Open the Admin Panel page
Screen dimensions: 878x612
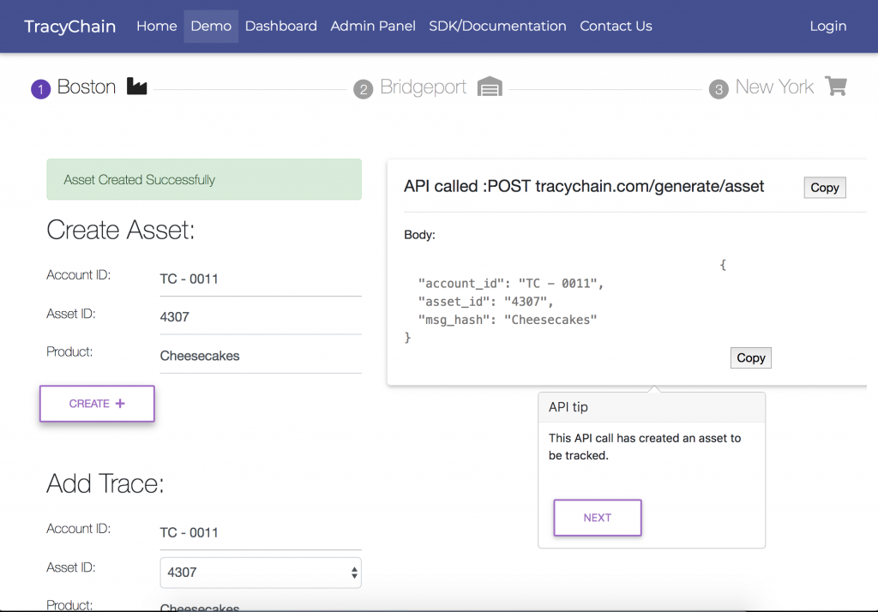pyautogui.click(x=373, y=26)
